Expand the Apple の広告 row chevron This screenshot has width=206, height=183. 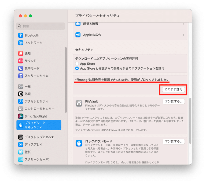pyautogui.click(x=183, y=35)
